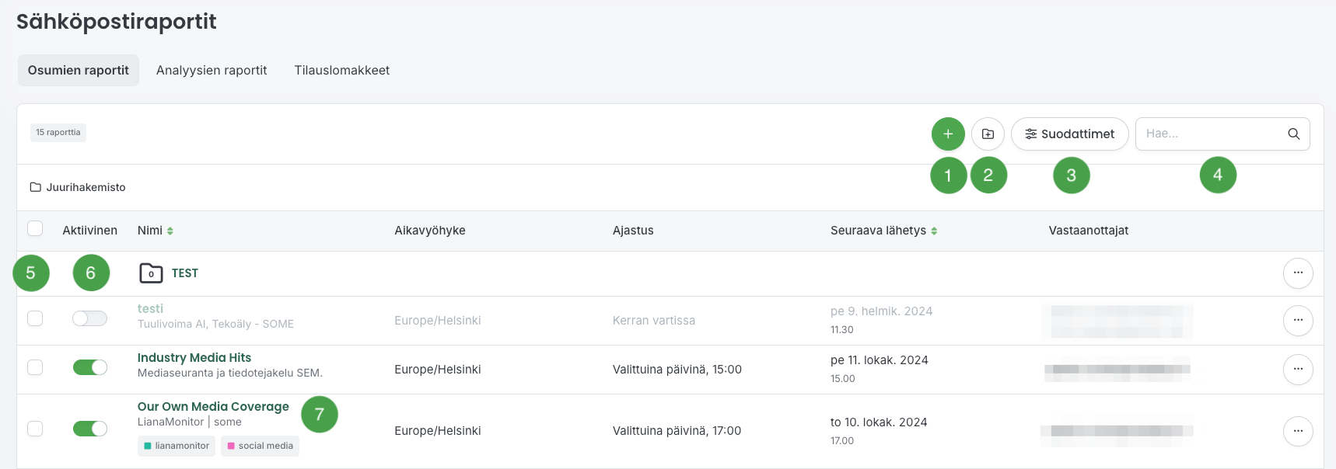This screenshot has height=469, width=1336.
Task: Click the lianamonitor tag with teal swatch
Action: (177, 446)
